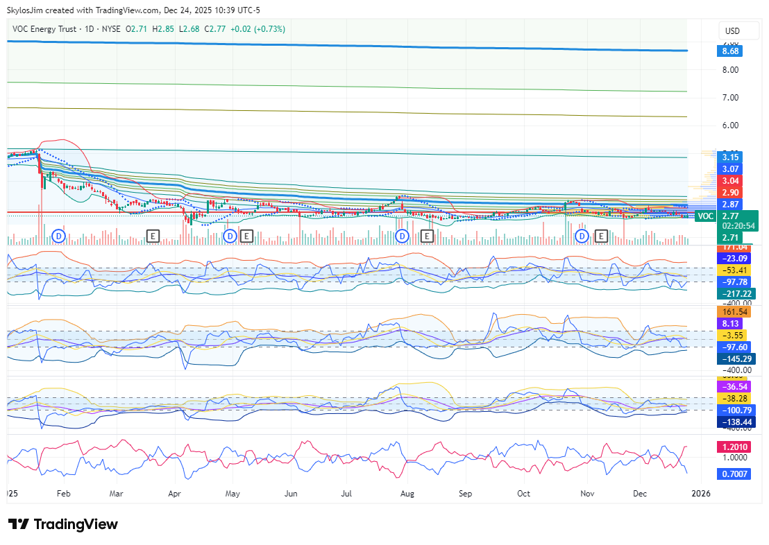Viewport: 769px width, 545px height.
Task: Open the USD currency selector
Action: (732, 31)
